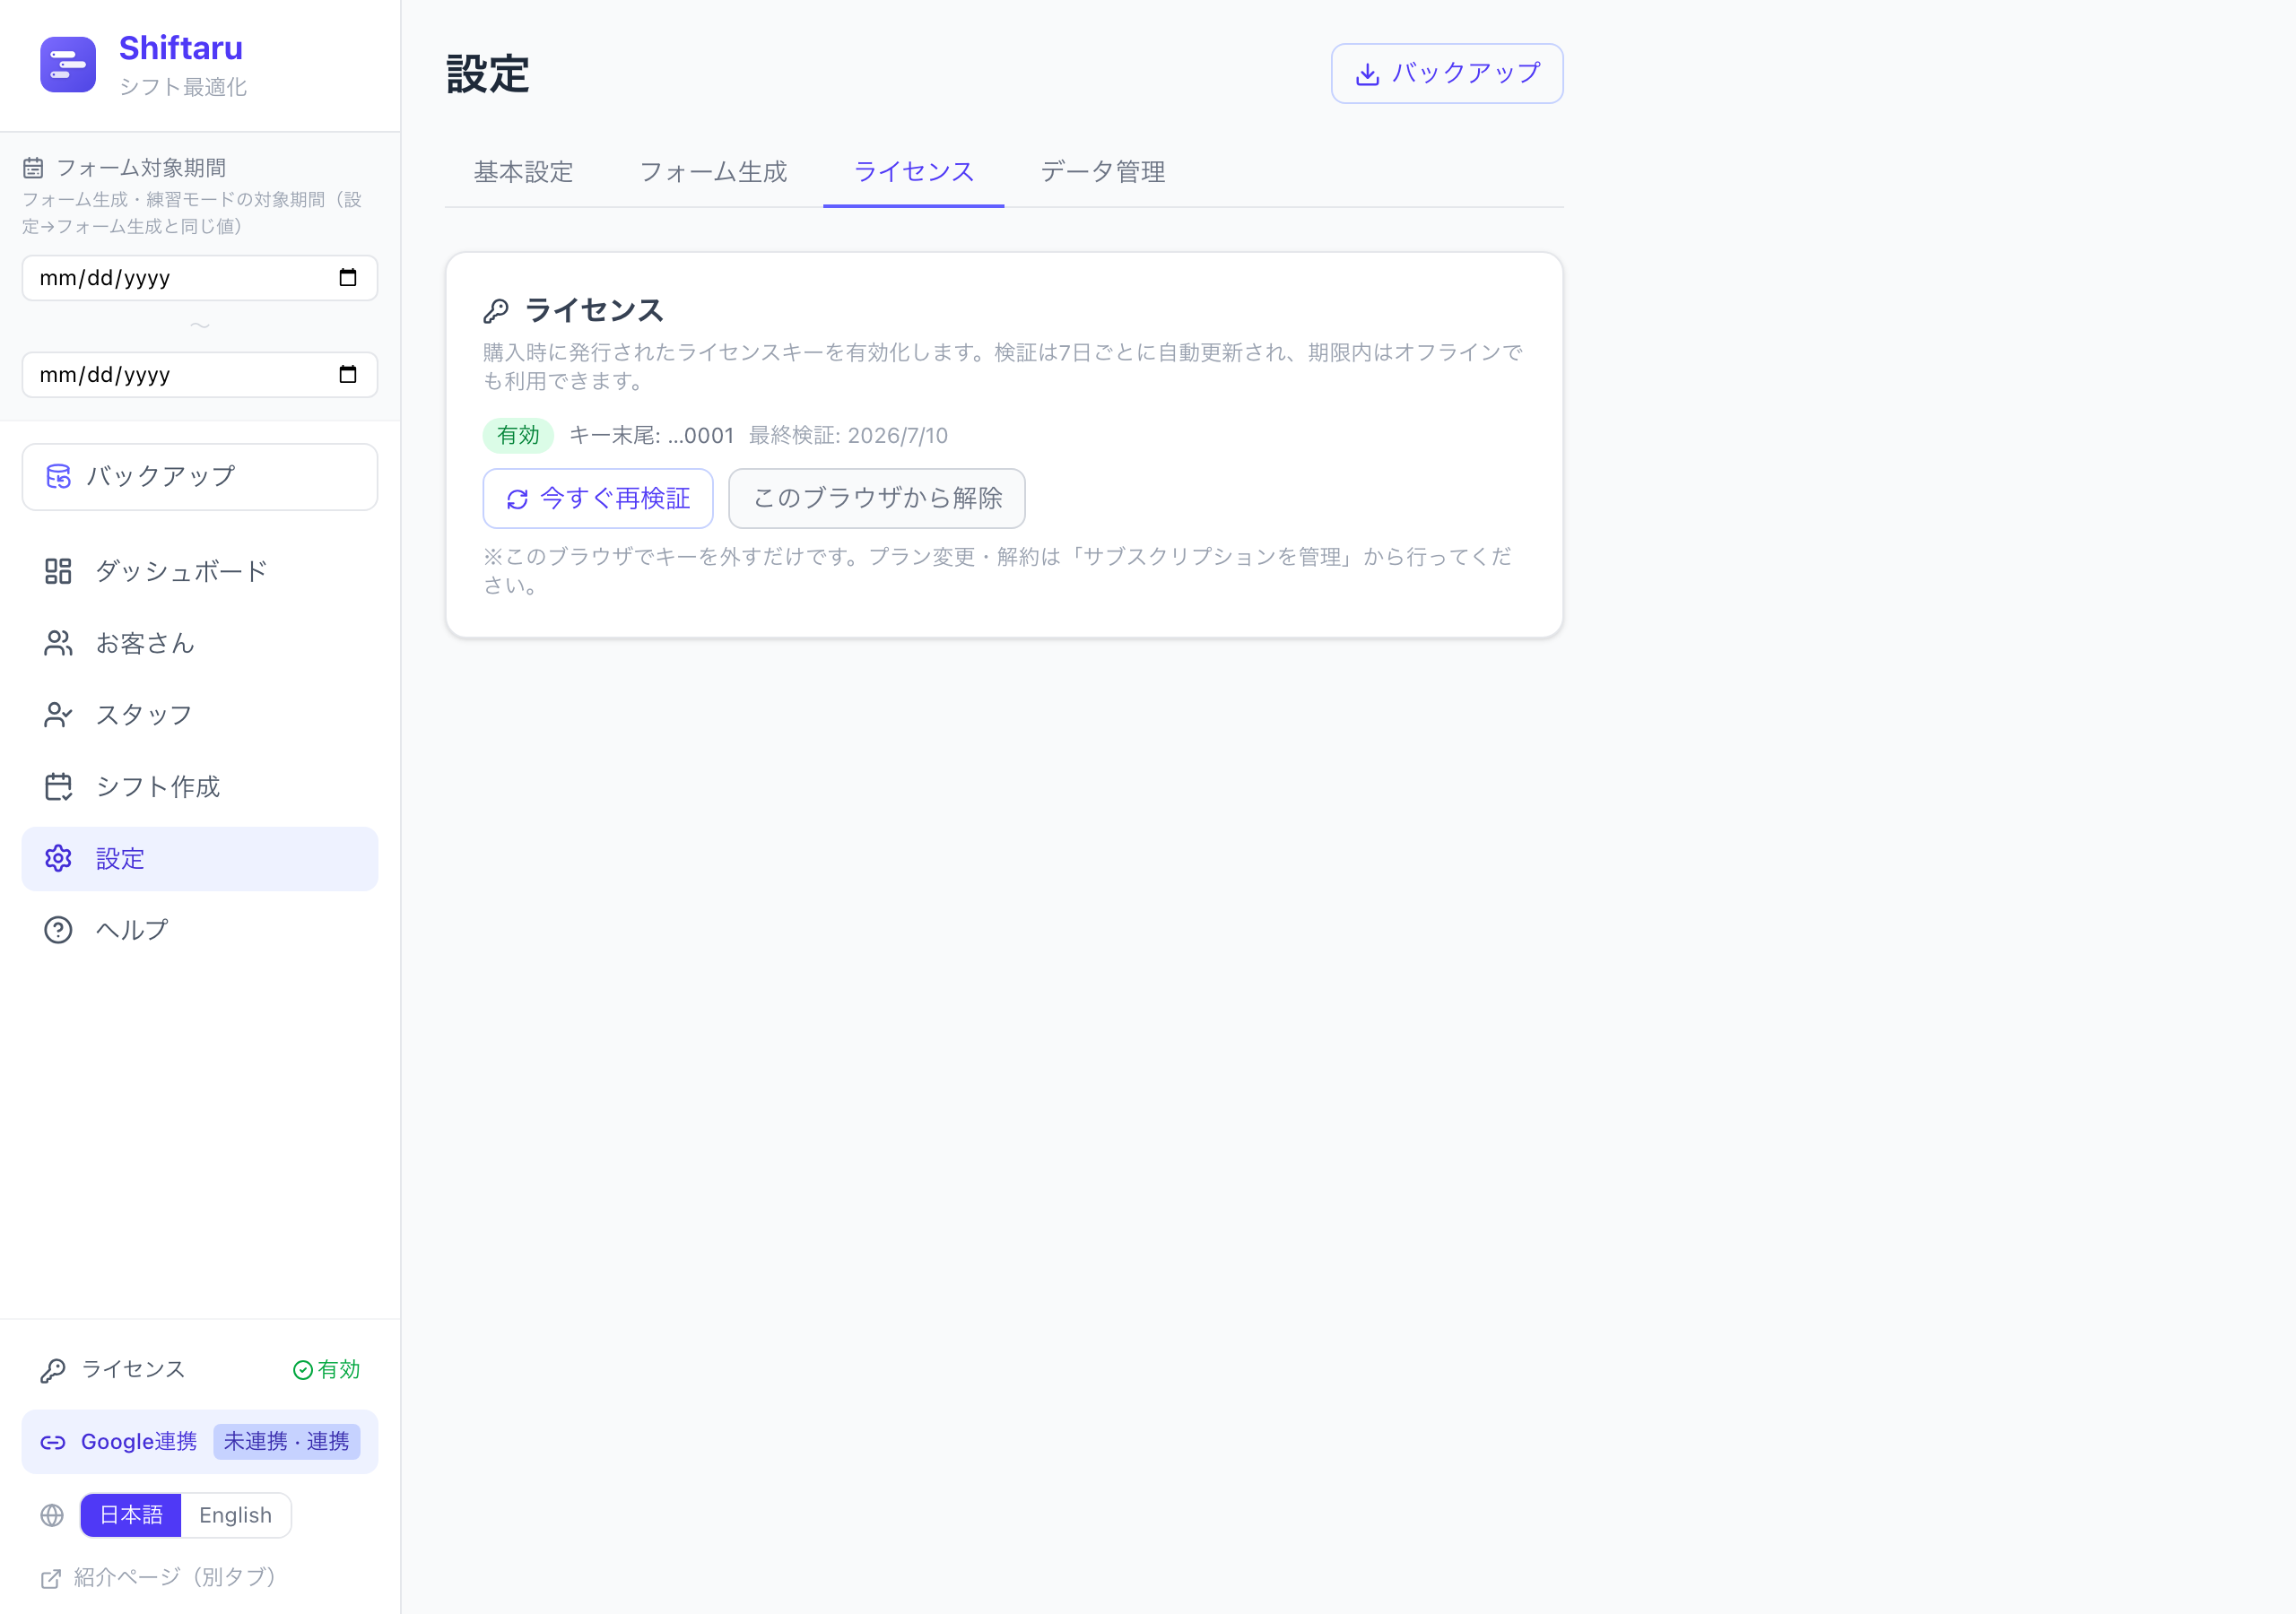The height and width of the screenshot is (1614, 2296).
Task: Click the database icon in the sidebar backup button
Action: pyautogui.click(x=59, y=477)
